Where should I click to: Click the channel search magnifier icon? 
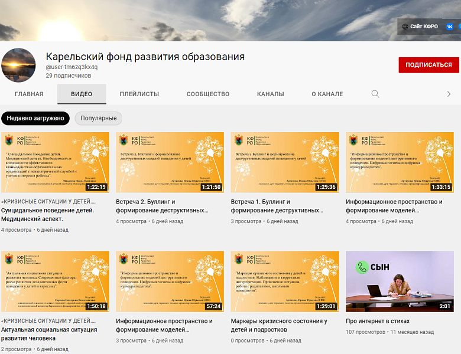(375, 94)
